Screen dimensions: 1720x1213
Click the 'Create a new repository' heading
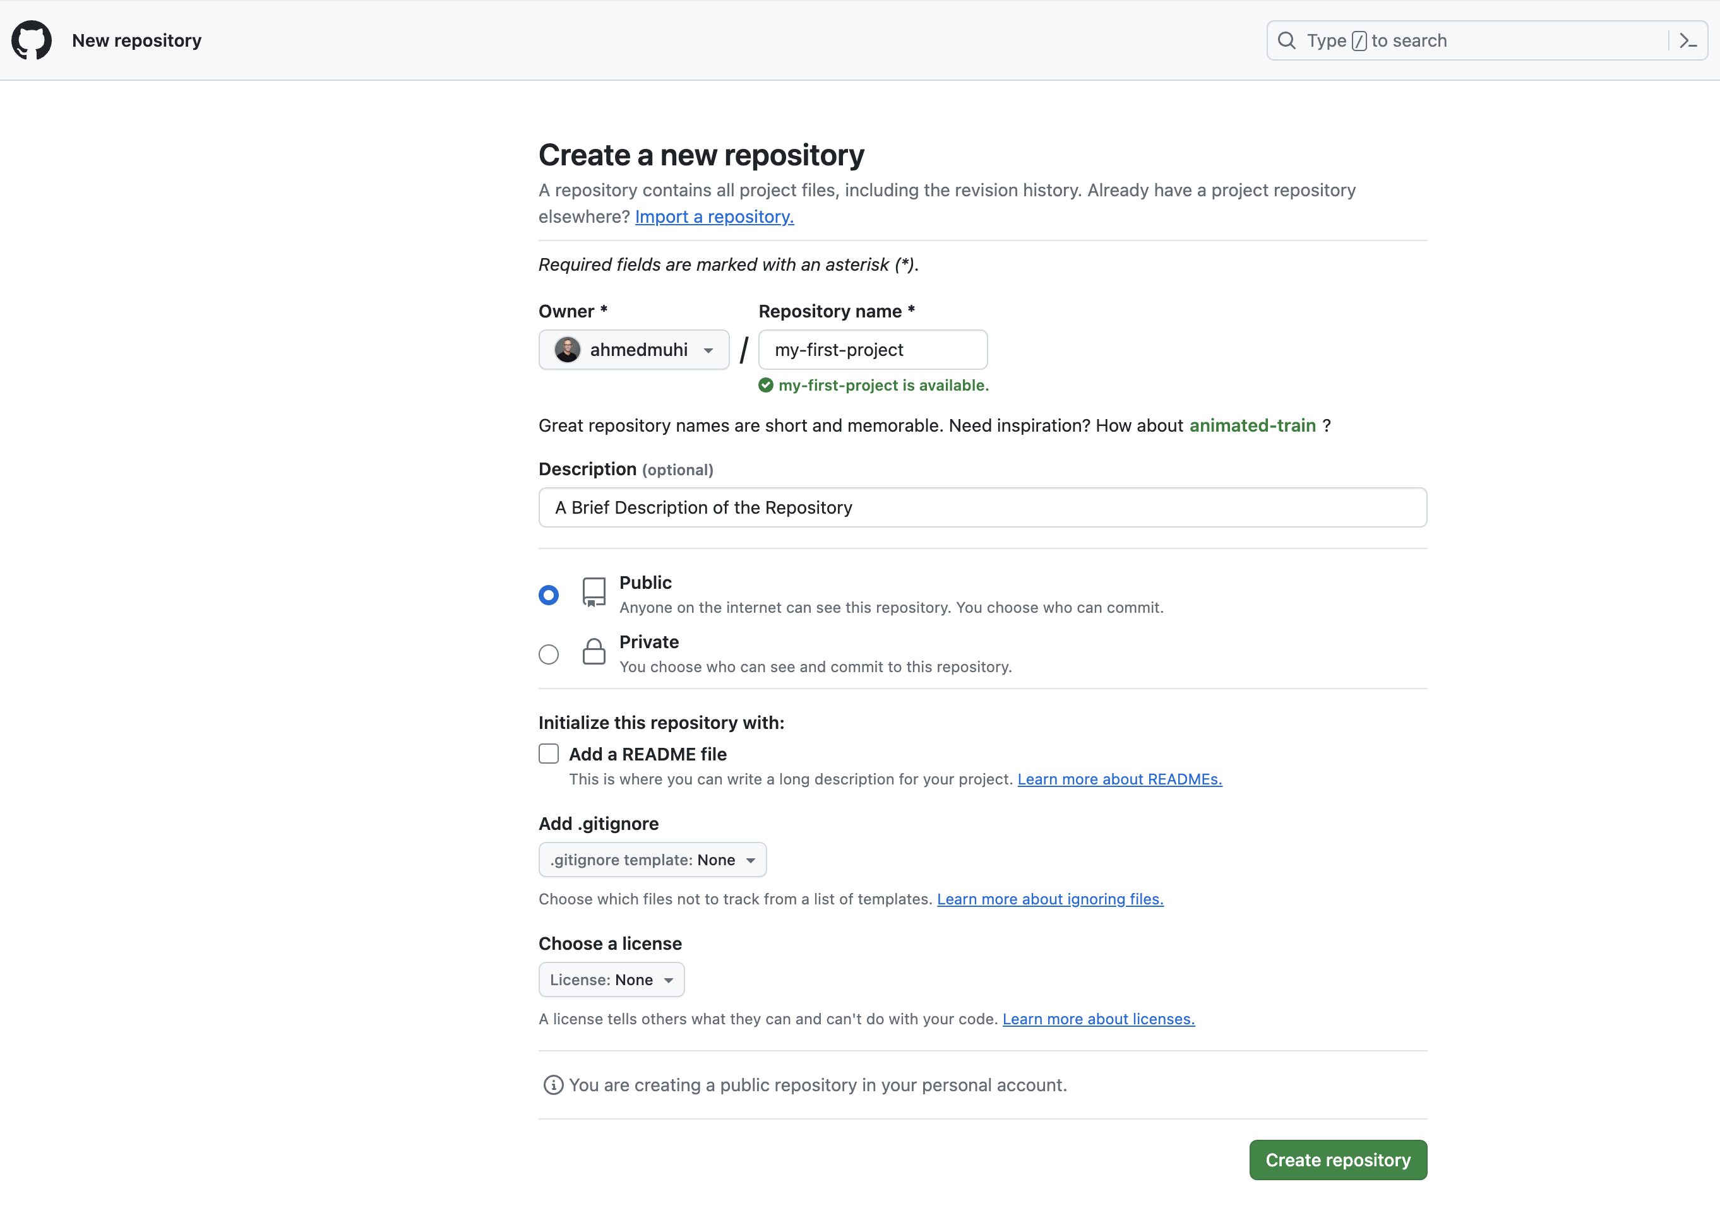(x=701, y=155)
